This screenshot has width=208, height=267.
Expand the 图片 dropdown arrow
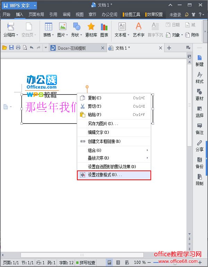pos(67,35)
